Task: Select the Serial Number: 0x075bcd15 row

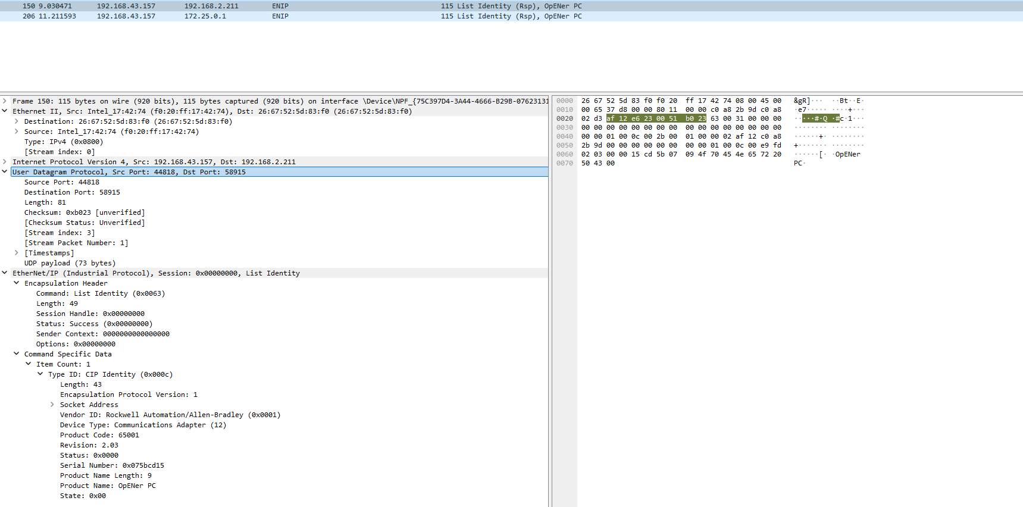Action: click(112, 465)
